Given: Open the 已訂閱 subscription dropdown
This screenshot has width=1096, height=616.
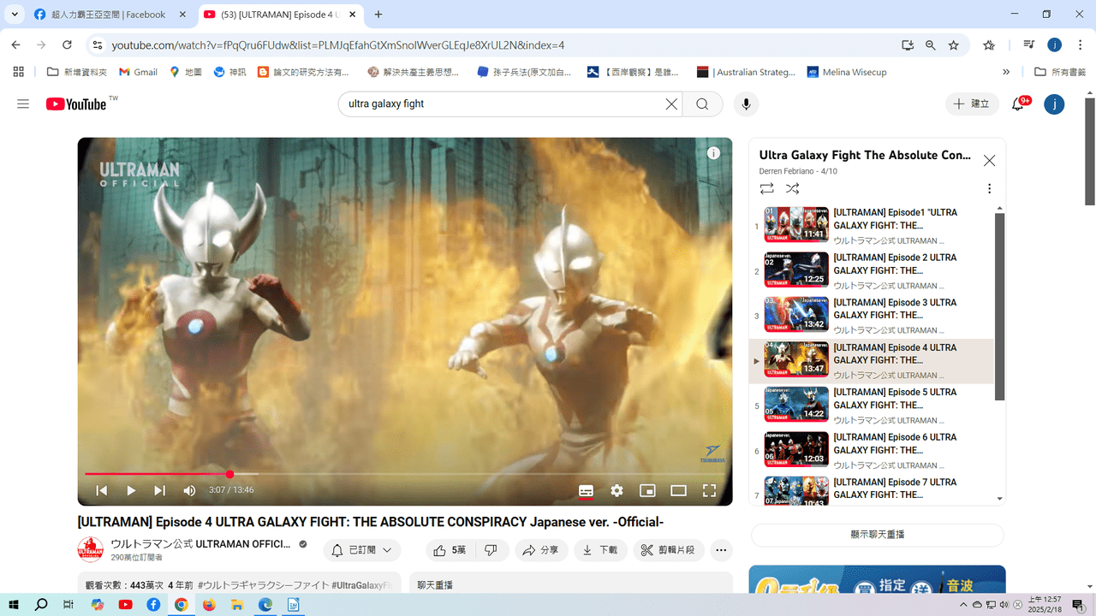Looking at the screenshot, I should 362,550.
